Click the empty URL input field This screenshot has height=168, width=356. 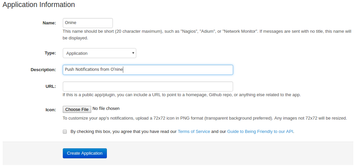148,87
